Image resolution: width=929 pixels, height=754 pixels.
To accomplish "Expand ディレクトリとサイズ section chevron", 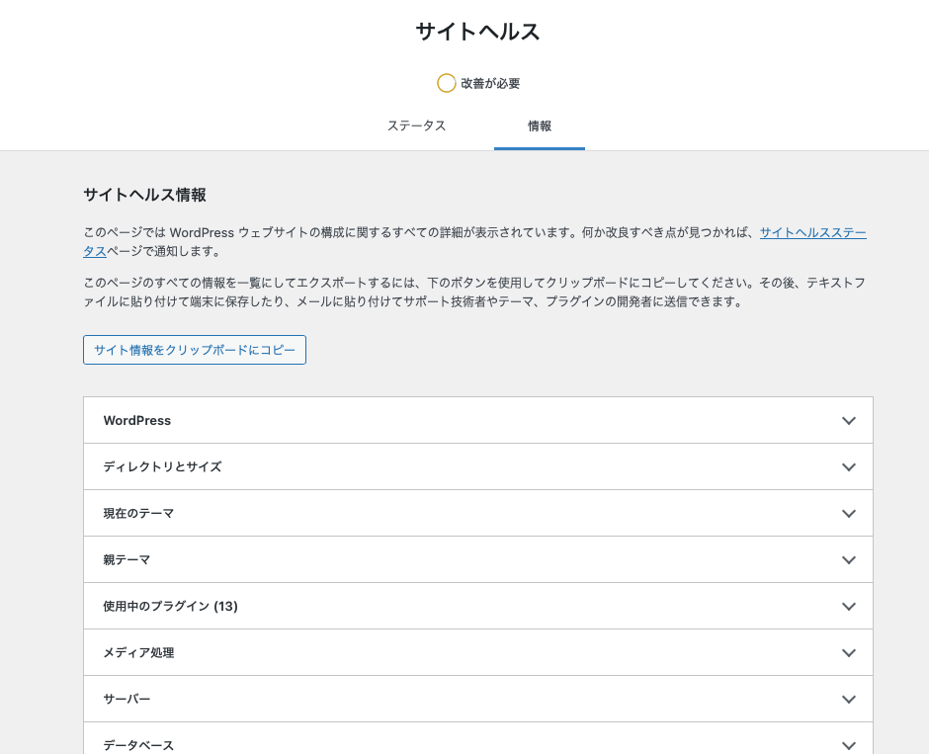I will point(848,466).
